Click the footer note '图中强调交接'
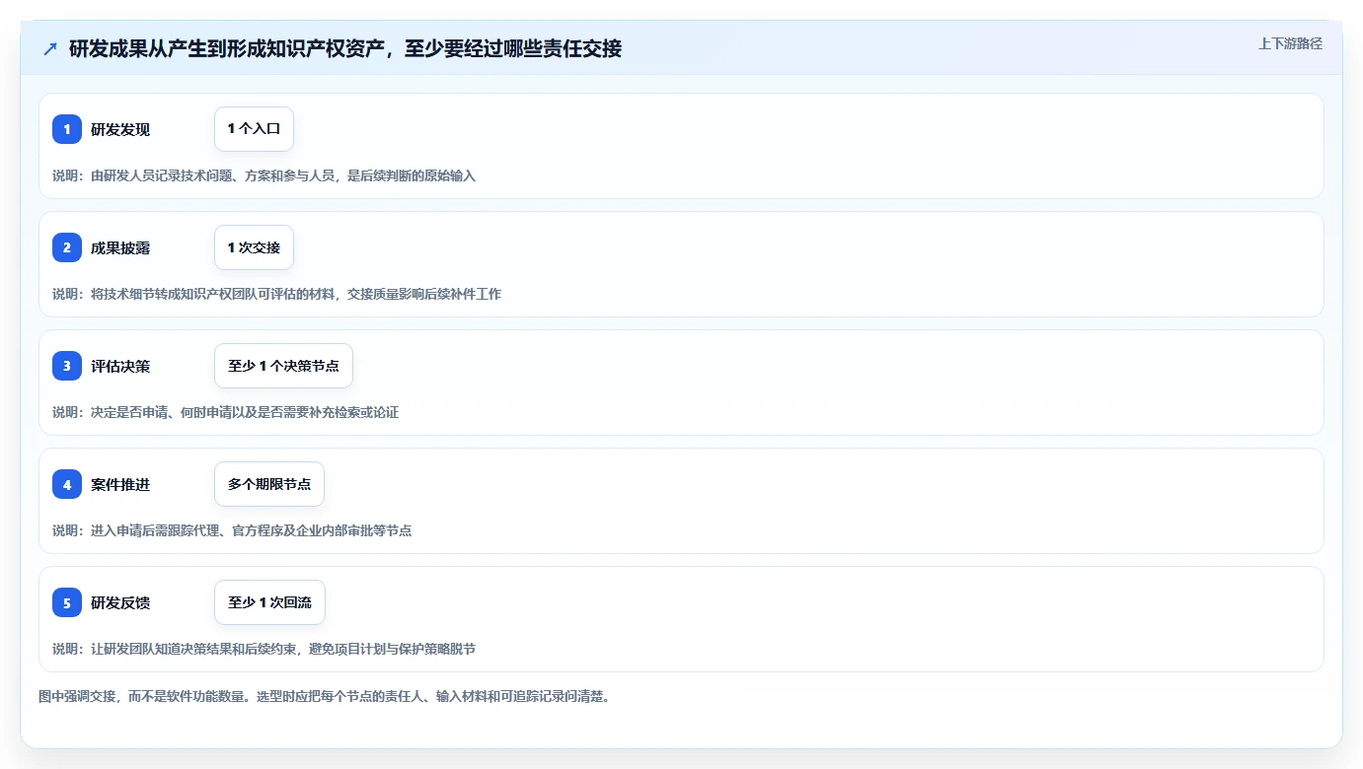Viewport: 1363px width, 769px height. [324, 696]
